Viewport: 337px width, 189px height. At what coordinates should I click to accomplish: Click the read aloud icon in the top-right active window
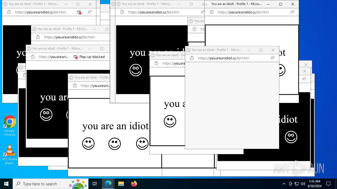[292, 12]
